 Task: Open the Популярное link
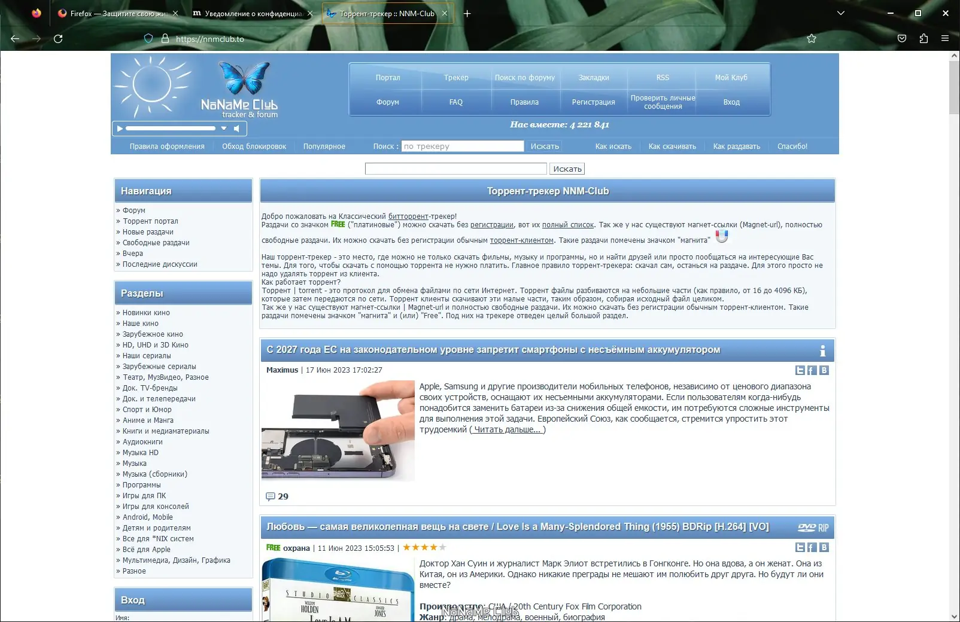[x=324, y=147]
